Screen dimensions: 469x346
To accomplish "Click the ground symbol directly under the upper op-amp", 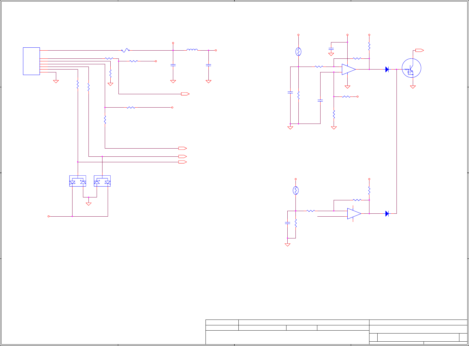I will coord(347,87).
